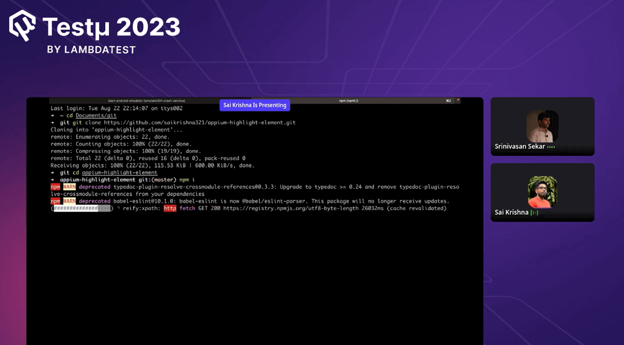The width and height of the screenshot is (624, 345).
Task: Click 'lve-crossmodule-references from your dependencies' line
Action: [x=127, y=194]
